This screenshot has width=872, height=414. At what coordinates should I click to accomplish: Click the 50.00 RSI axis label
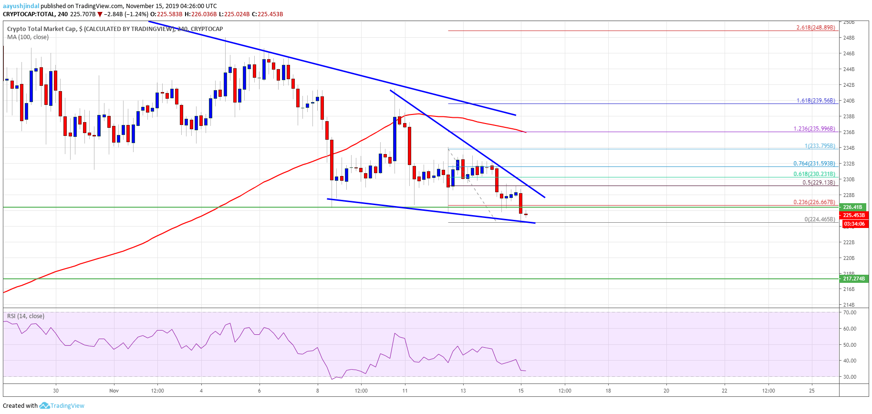pyautogui.click(x=850, y=345)
